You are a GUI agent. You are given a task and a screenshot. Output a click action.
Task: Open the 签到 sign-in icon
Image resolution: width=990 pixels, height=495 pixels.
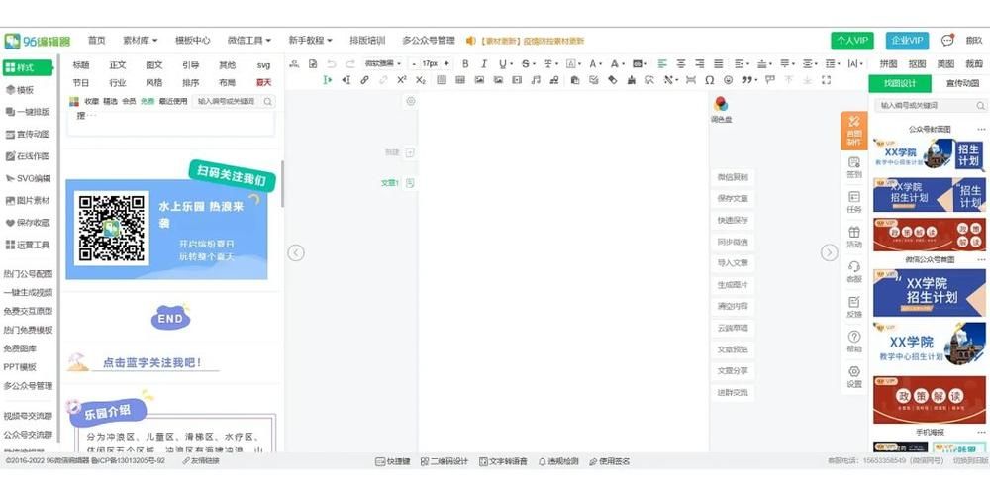click(853, 166)
